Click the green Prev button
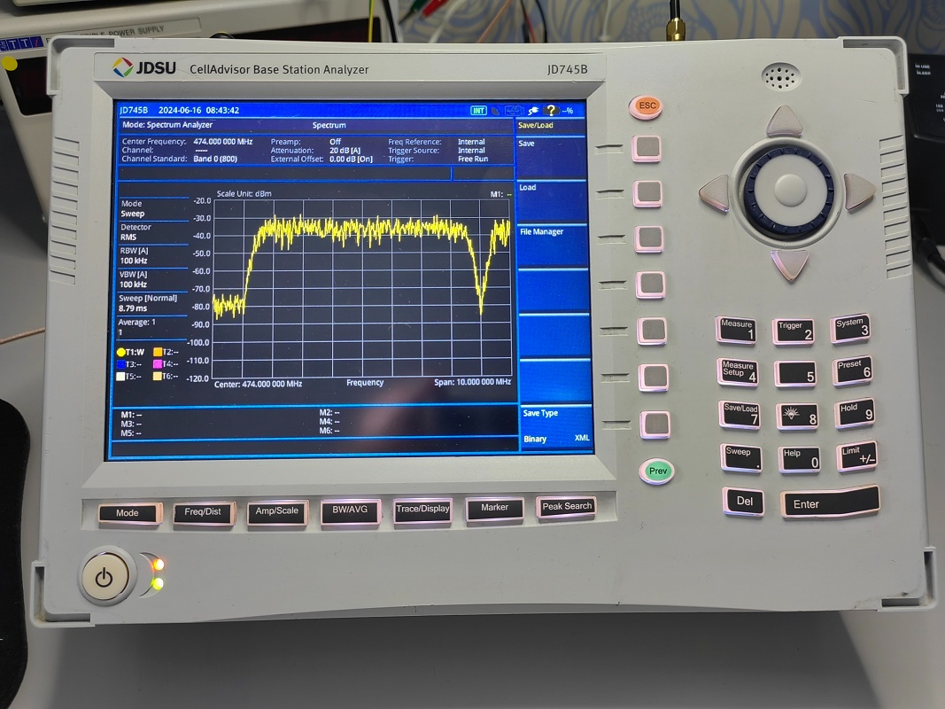This screenshot has height=709, width=945. click(x=656, y=471)
